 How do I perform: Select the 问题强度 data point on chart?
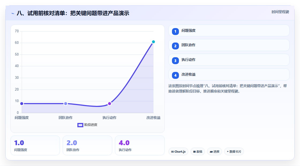(x=22, y=103)
